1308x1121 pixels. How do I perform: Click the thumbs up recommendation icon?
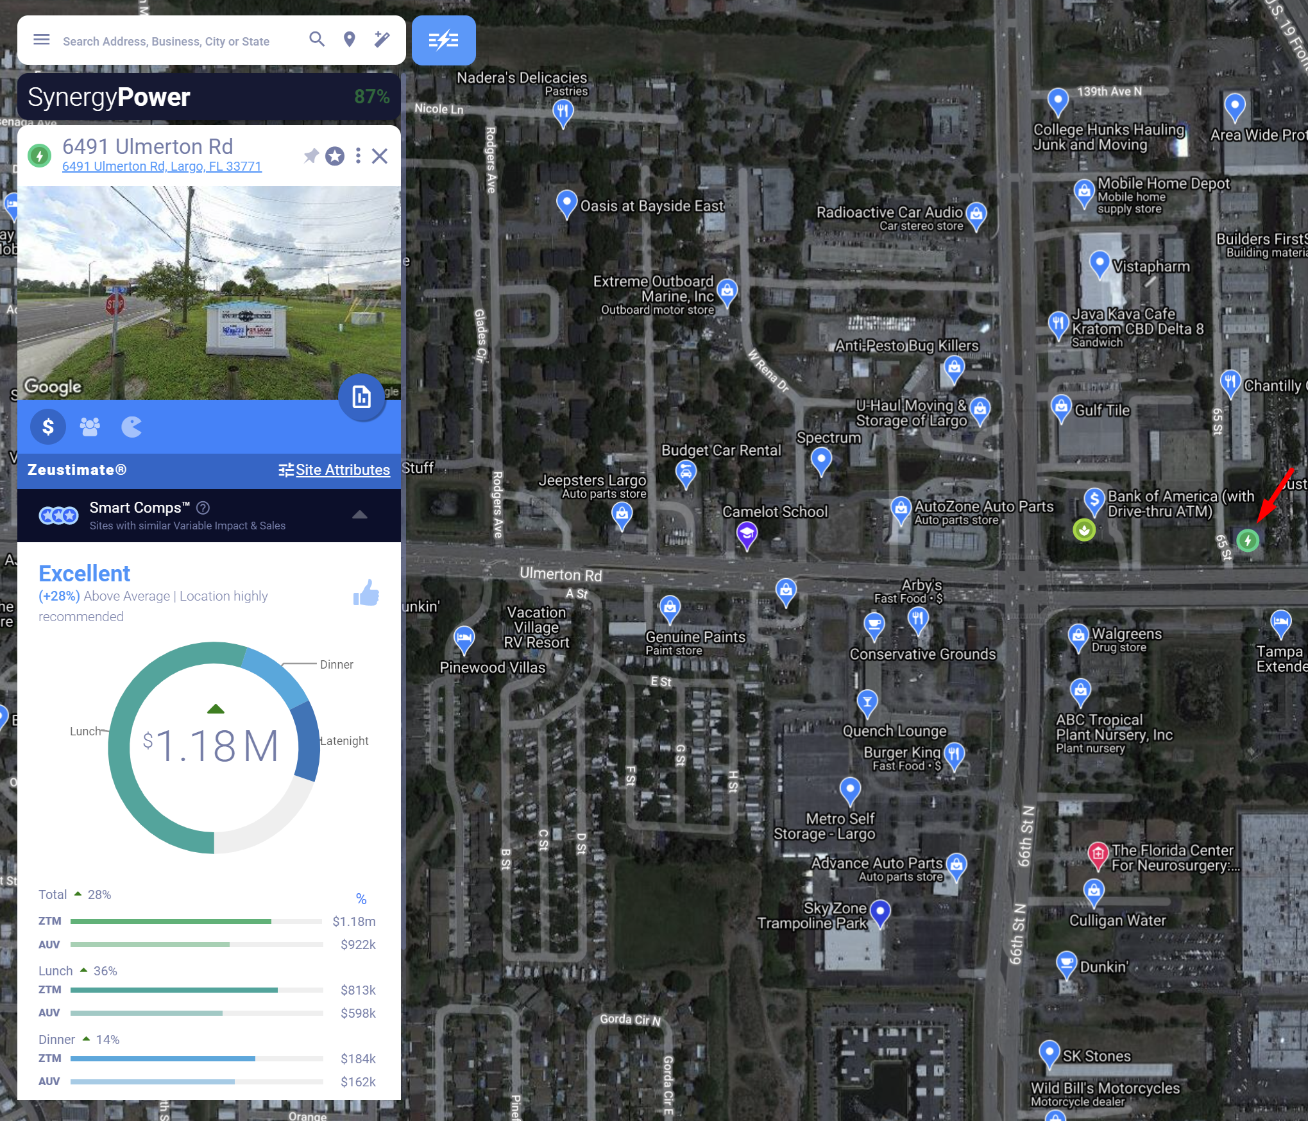(366, 593)
